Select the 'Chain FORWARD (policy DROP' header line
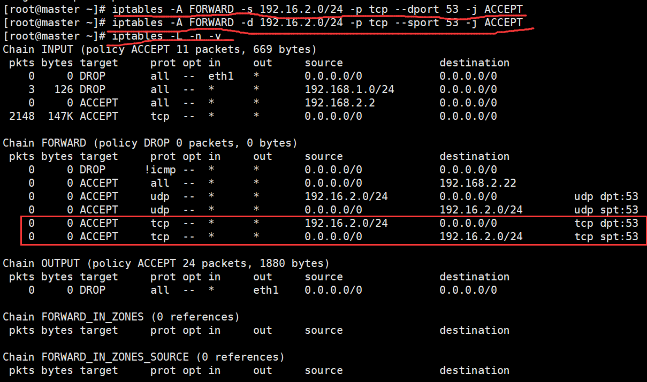The height and width of the screenshot is (382, 647). click(x=150, y=143)
